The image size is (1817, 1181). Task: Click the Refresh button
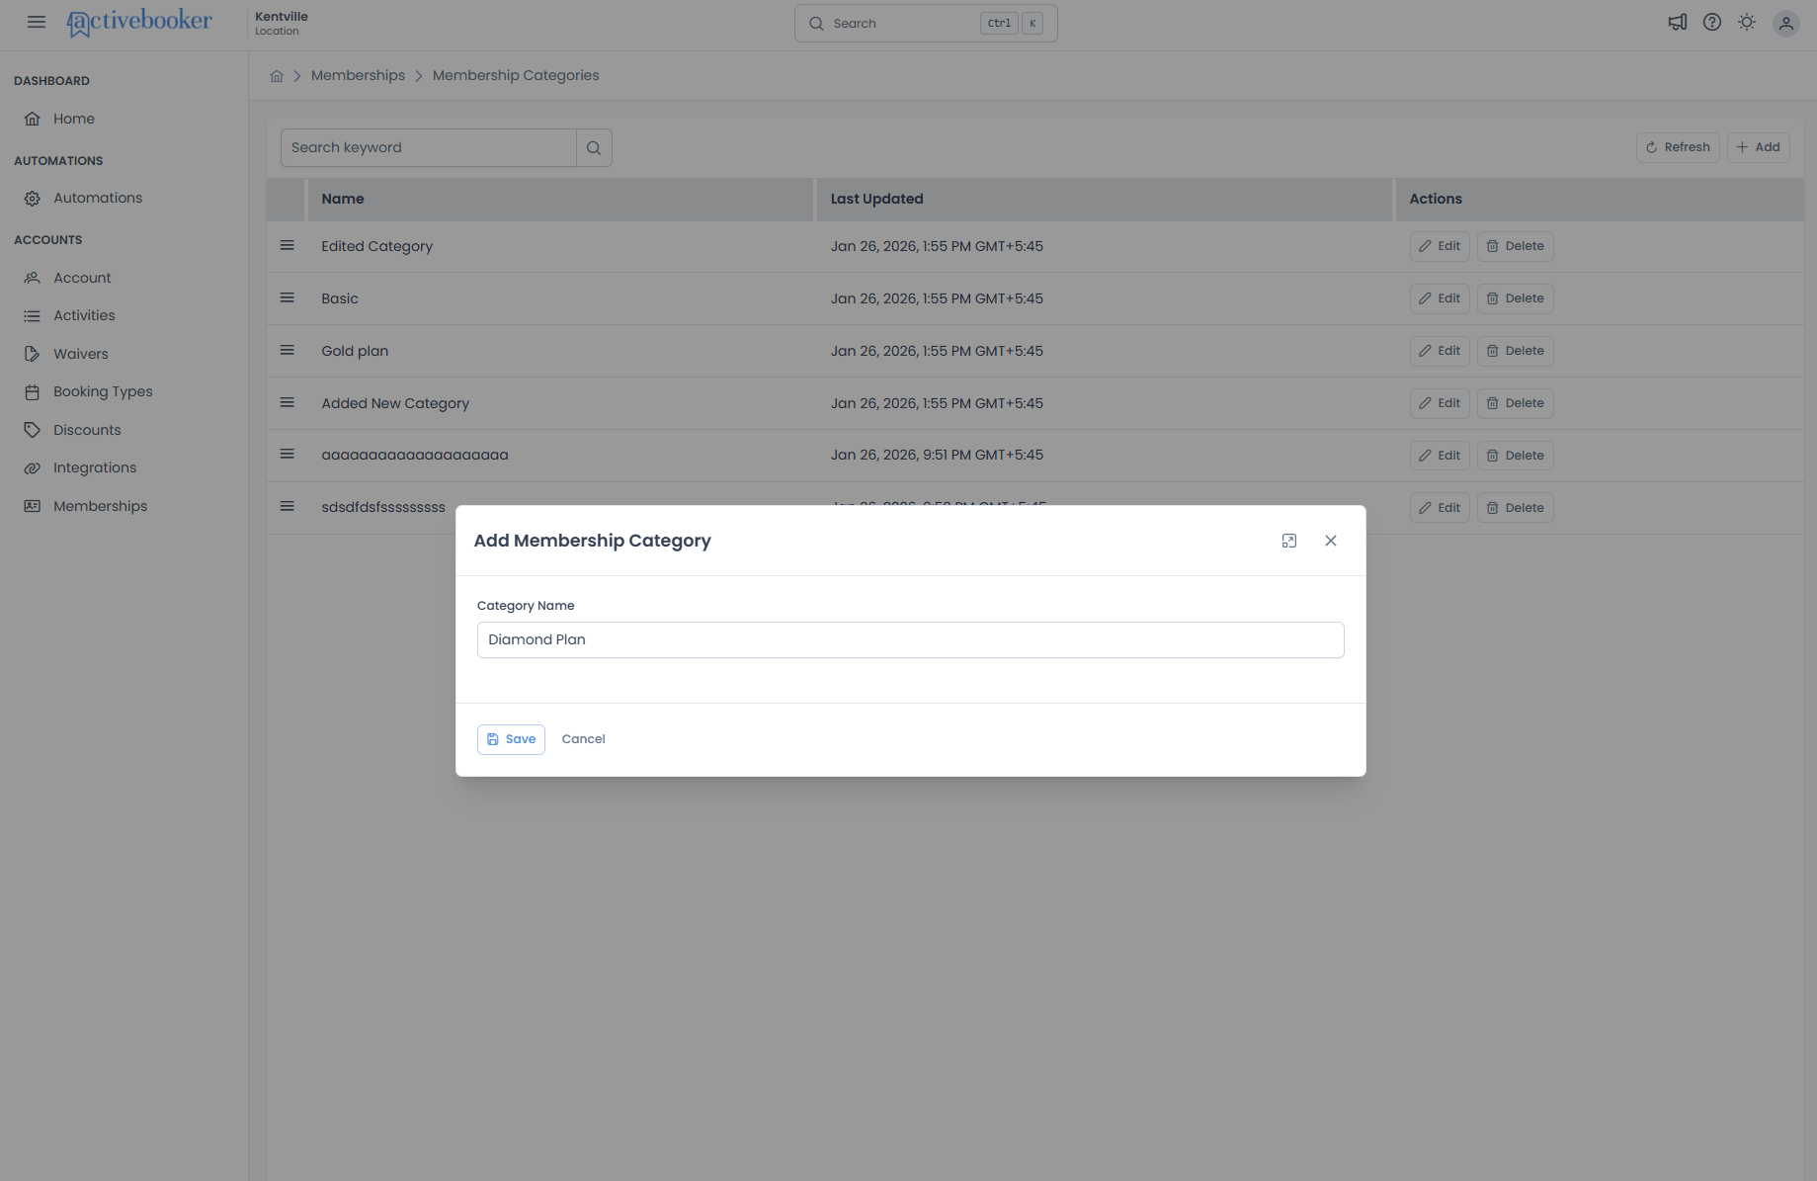tap(1678, 147)
